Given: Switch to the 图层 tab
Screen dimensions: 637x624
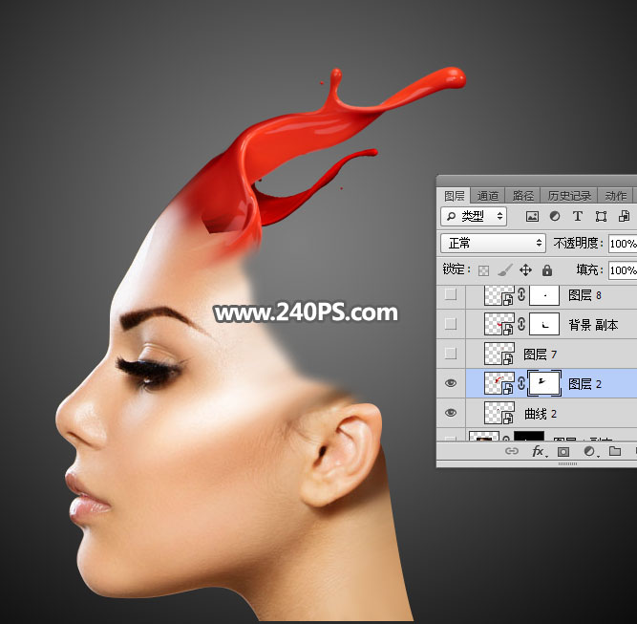Looking at the screenshot, I should (455, 196).
